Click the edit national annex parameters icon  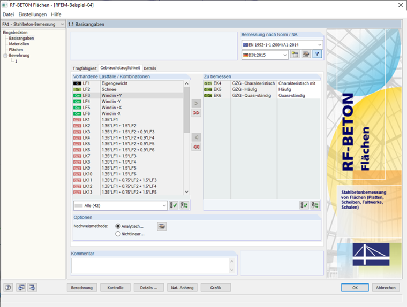[x=306, y=55]
